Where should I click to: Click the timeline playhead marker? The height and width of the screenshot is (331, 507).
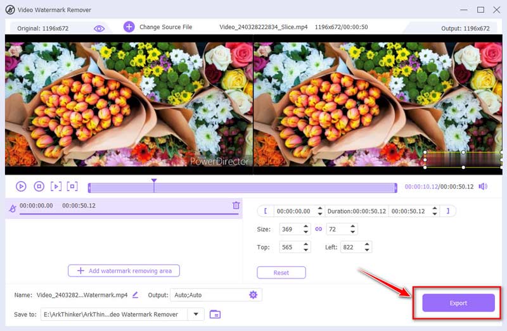click(x=154, y=180)
